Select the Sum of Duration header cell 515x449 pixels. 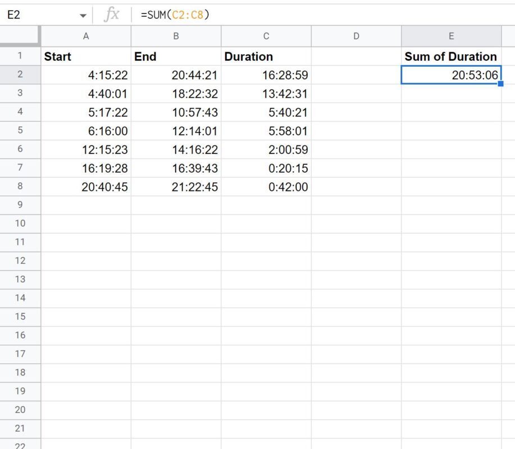click(x=452, y=56)
